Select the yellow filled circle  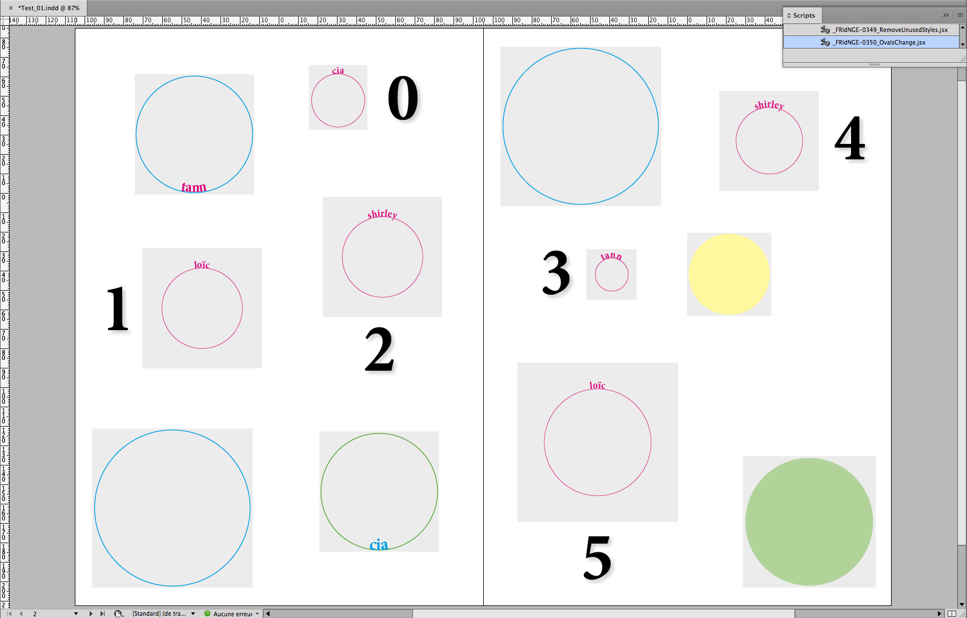click(x=729, y=274)
